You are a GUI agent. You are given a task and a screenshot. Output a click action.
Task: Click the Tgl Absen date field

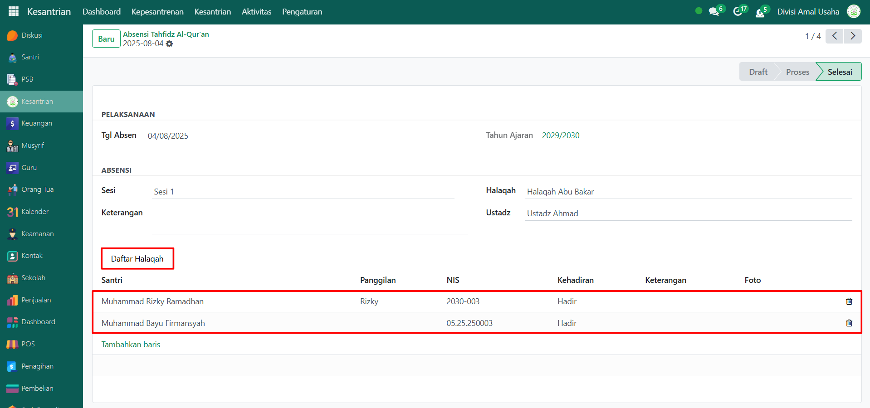[x=306, y=136]
